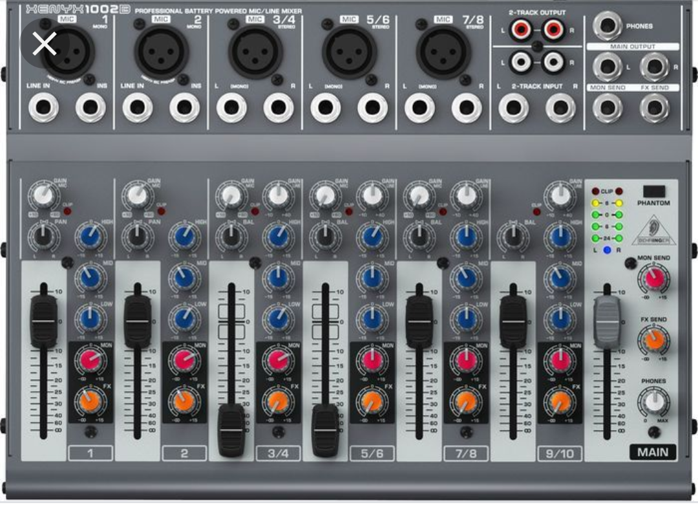
Task: Click the channel 7/8 fader
Action: [419, 321]
